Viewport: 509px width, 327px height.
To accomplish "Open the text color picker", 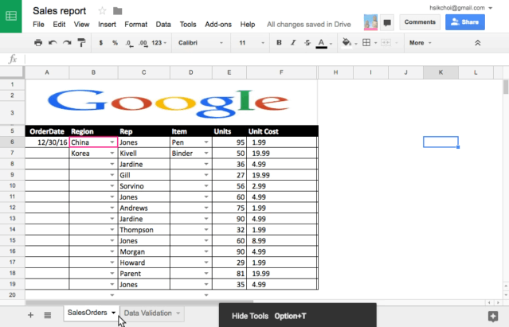I will (x=321, y=43).
